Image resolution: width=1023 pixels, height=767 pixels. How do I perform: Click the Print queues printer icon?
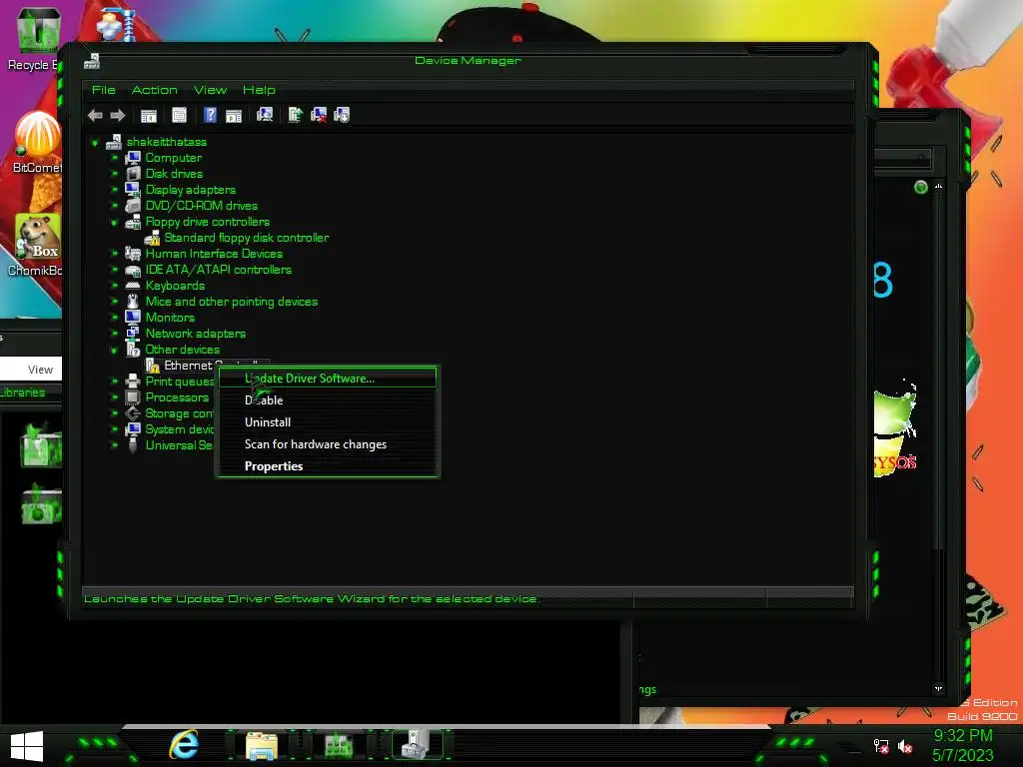(133, 382)
